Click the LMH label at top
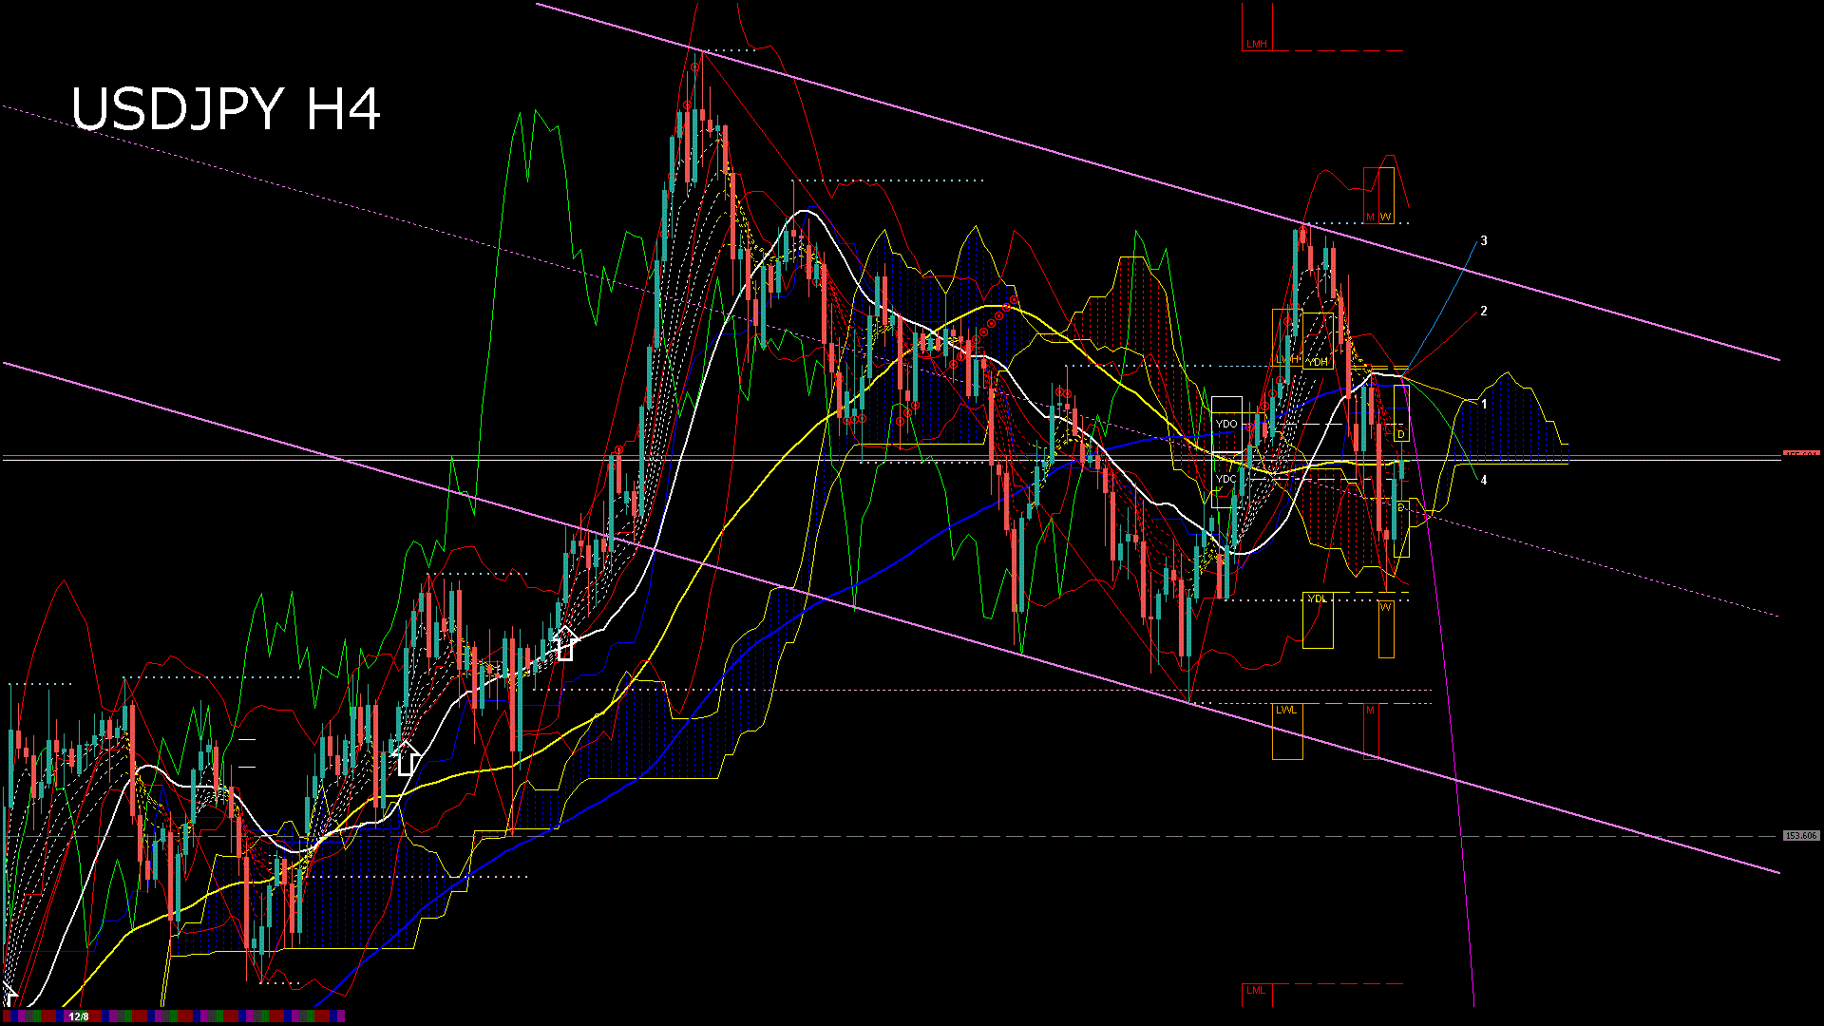 point(1256,44)
